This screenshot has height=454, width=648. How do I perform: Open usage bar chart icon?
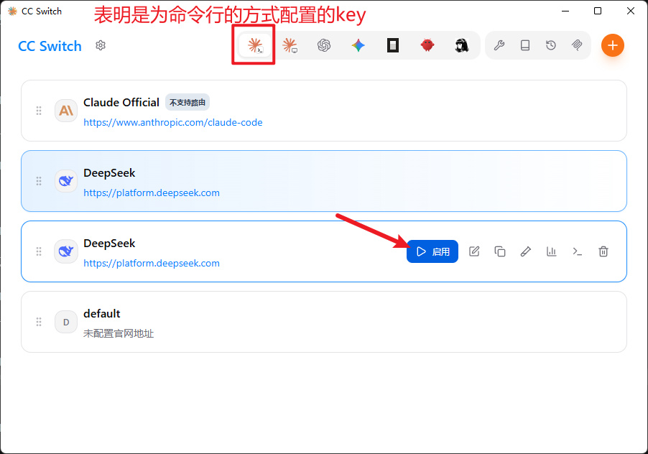552,251
